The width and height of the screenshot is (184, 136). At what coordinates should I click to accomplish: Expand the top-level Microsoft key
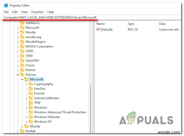18,28
